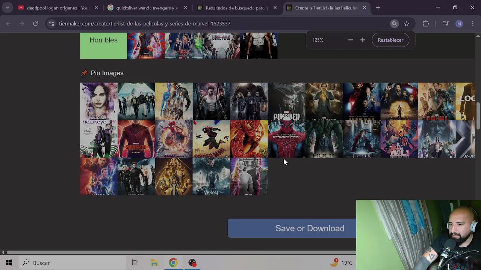
Task: Click the Buscar taskbar search box
Action: [x=72, y=263]
